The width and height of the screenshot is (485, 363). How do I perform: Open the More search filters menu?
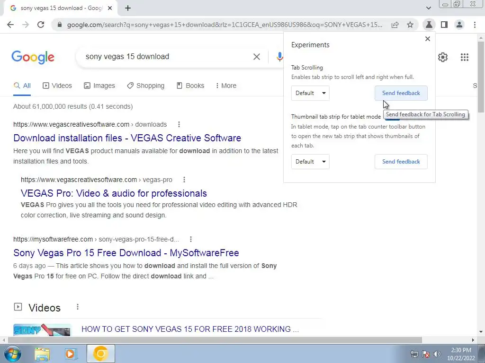tap(226, 86)
